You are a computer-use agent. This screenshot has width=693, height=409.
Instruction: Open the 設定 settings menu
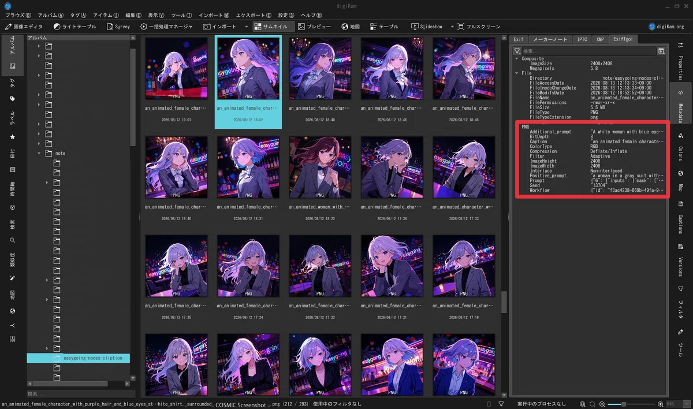286,15
